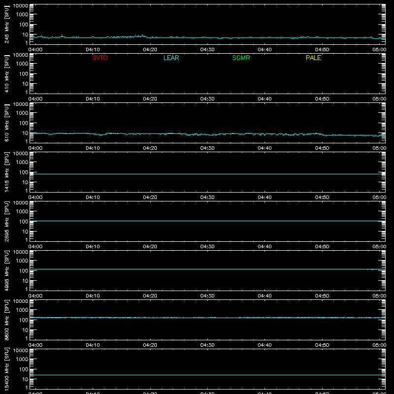Click the cyan flux trace in 2695 MHz panel
Image resolution: width=394 pixels, height=394 pixels.
point(207,221)
